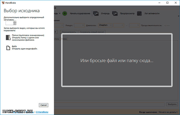Click the HandBrake logo in title bar
This screenshot has height=115, width=180.
pyautogui.click(x=3, y=3)
